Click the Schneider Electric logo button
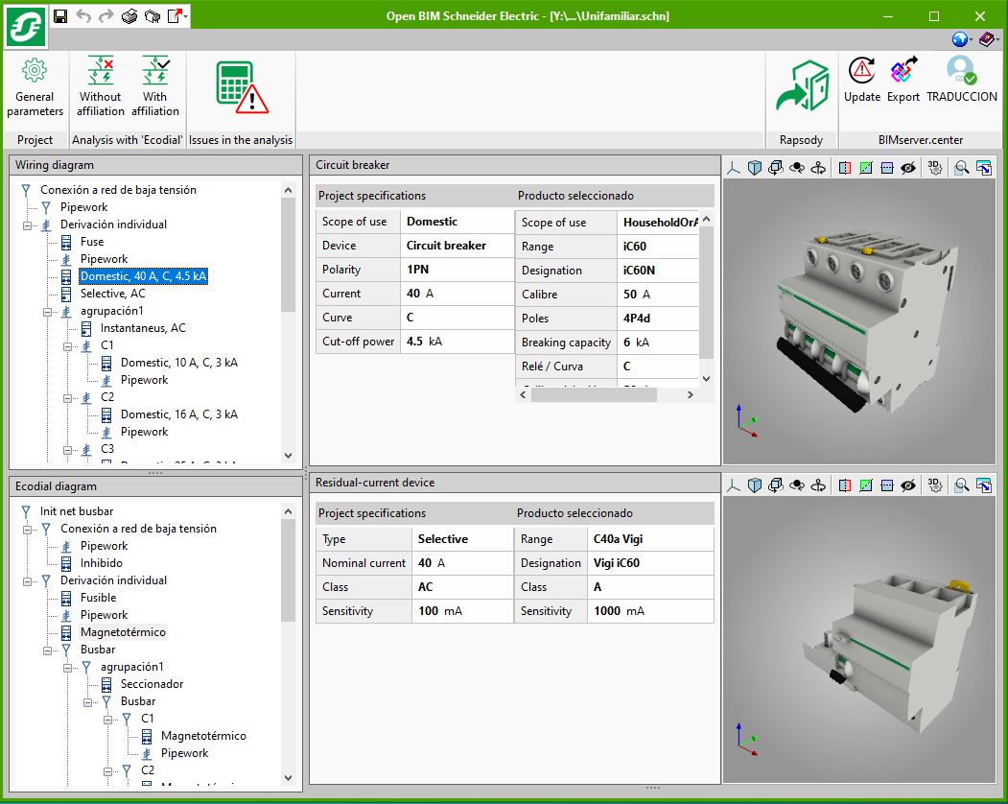 26,27
